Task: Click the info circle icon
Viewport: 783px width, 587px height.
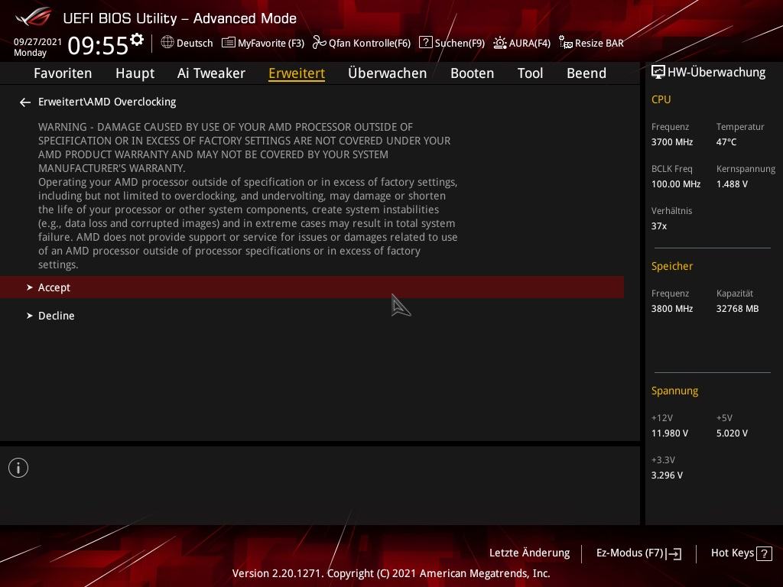Action: [x=18, y=468]
